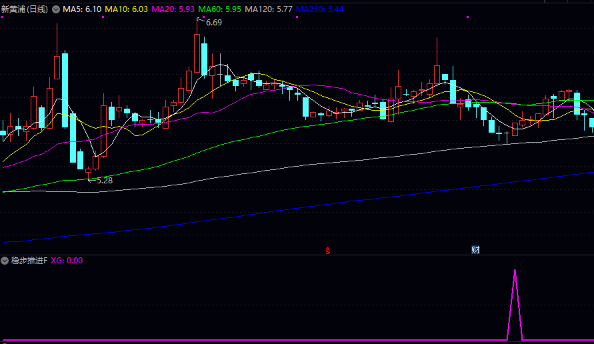594x344 pixels.
Task: Click the blue MA250 label
Action: (x=320, y=9)
